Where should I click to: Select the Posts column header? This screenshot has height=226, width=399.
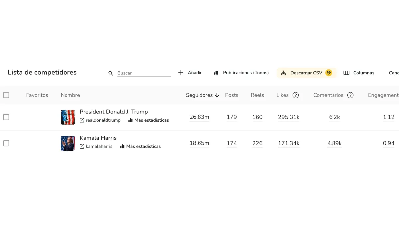click(231, 95)
